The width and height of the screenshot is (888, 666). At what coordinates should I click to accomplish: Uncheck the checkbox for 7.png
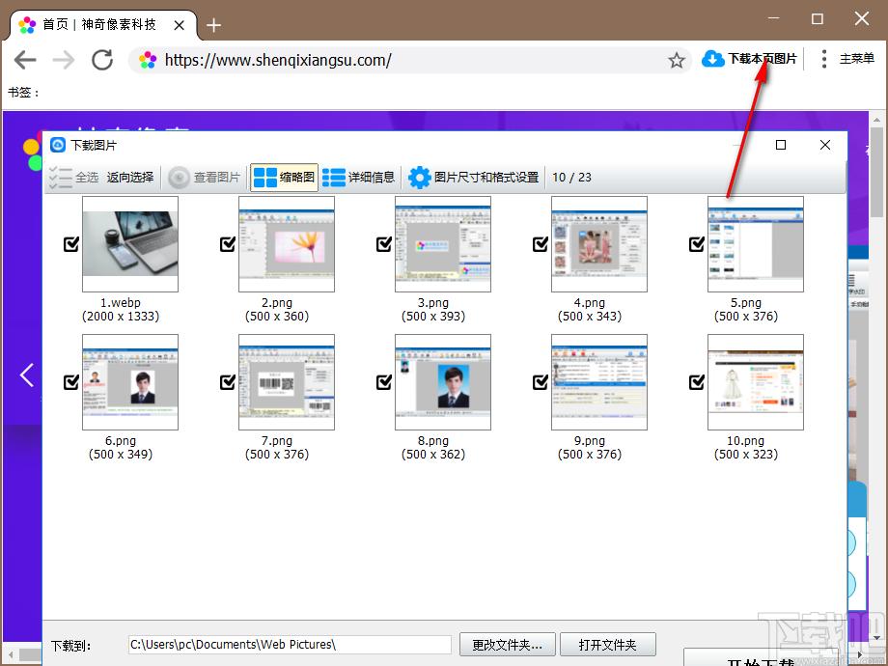coord(227,382)
